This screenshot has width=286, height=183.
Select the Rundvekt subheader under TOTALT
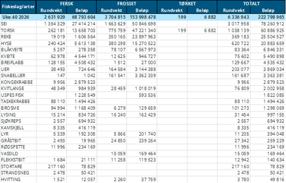coord(234,11)
